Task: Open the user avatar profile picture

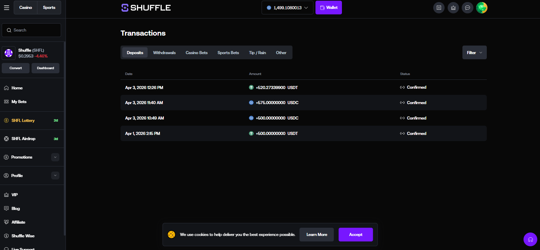Action: (x=482, y=8)
